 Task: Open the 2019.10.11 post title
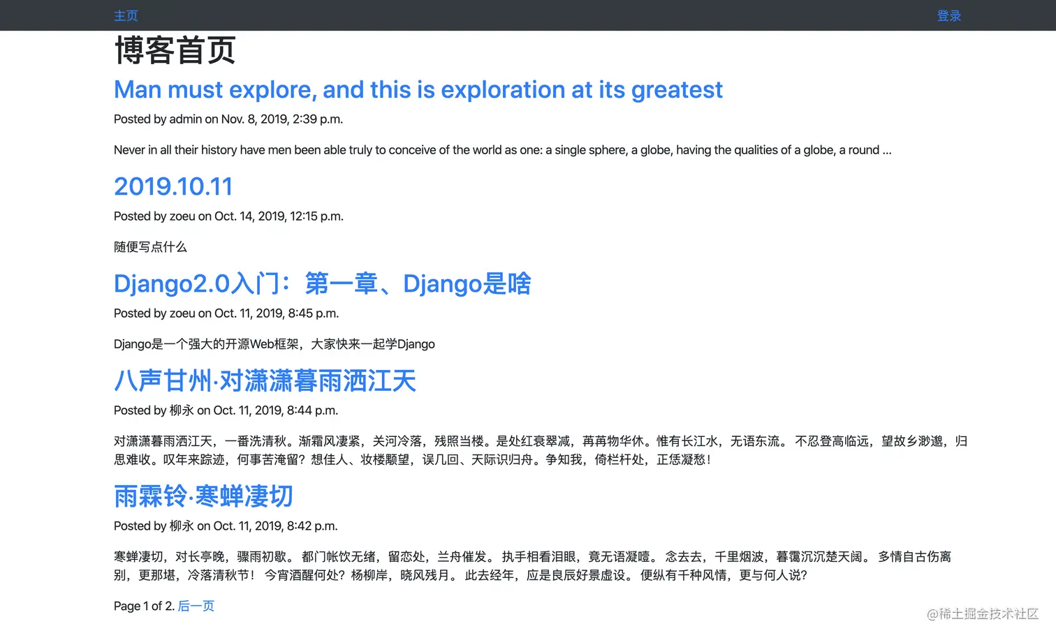[x=173, y=186]
